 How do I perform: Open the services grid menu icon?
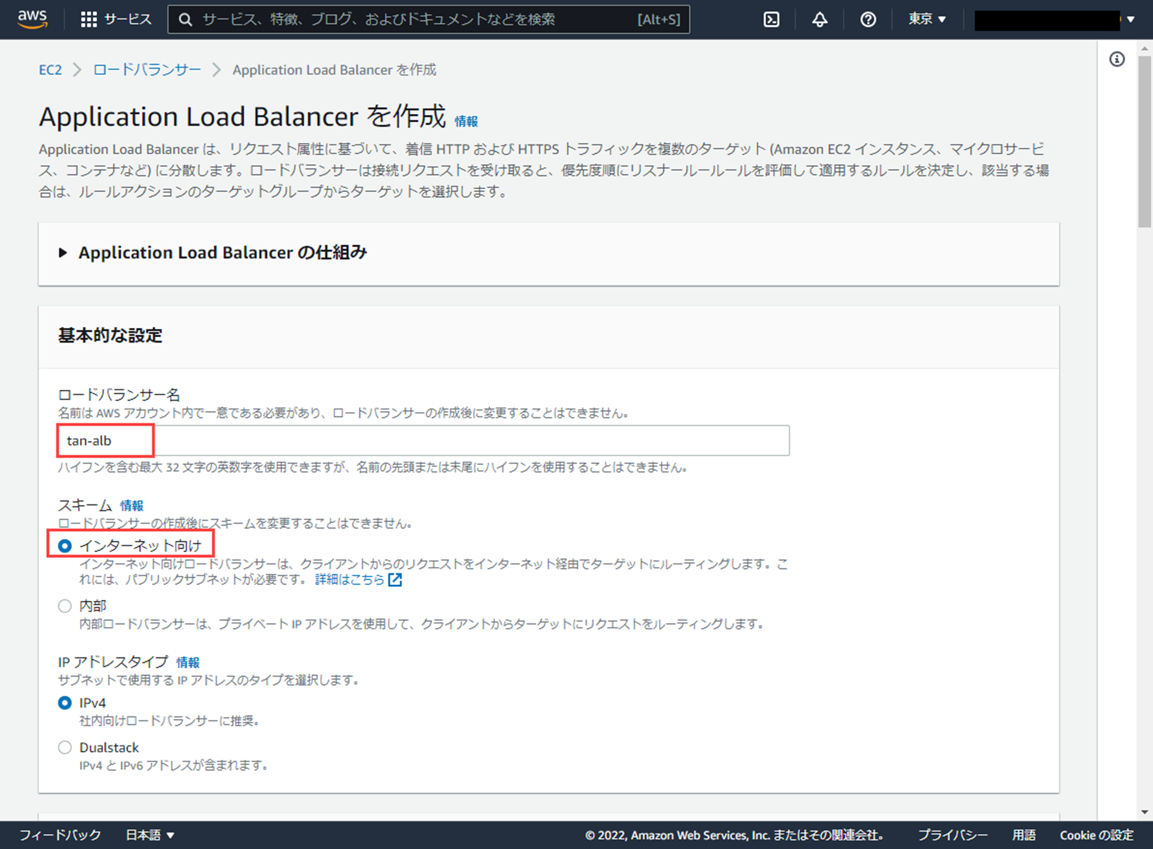[89, 20]
